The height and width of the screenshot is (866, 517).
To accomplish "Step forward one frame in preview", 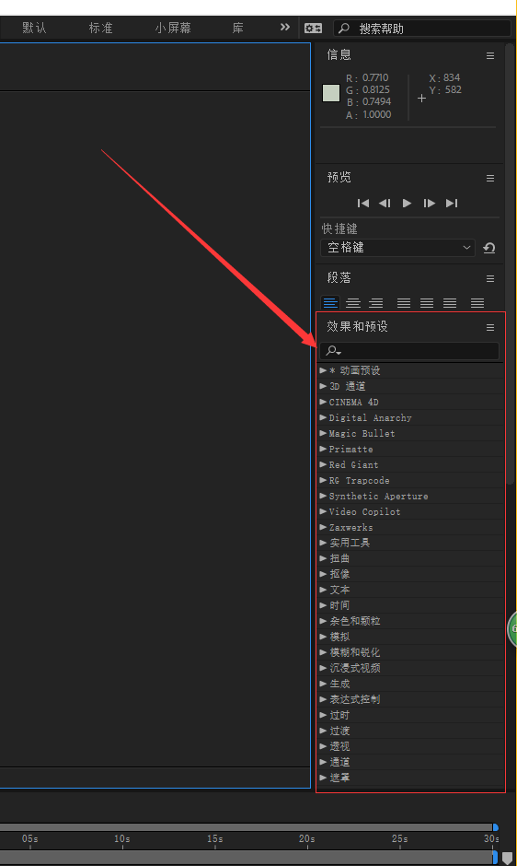I will coord(430,204).
